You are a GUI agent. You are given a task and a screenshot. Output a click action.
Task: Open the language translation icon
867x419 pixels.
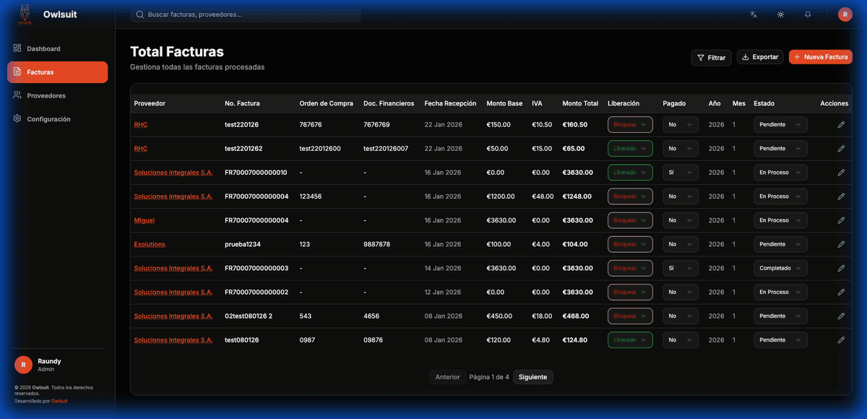[x=753, y=14]
